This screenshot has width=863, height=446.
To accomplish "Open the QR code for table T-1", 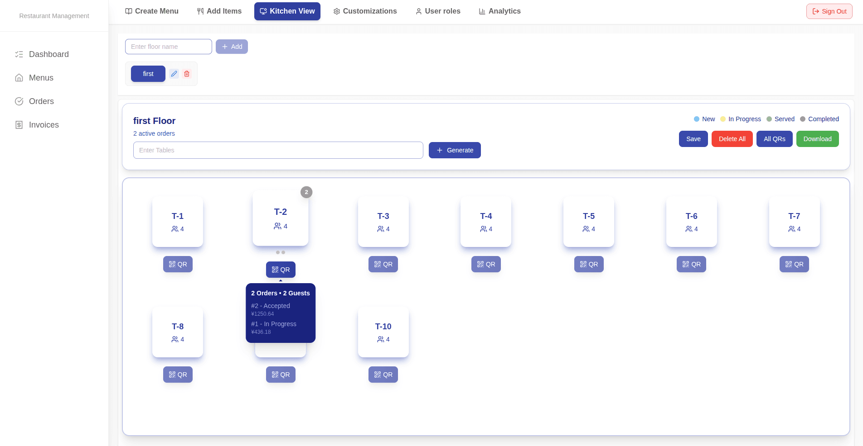I will (x=178, y=264).
